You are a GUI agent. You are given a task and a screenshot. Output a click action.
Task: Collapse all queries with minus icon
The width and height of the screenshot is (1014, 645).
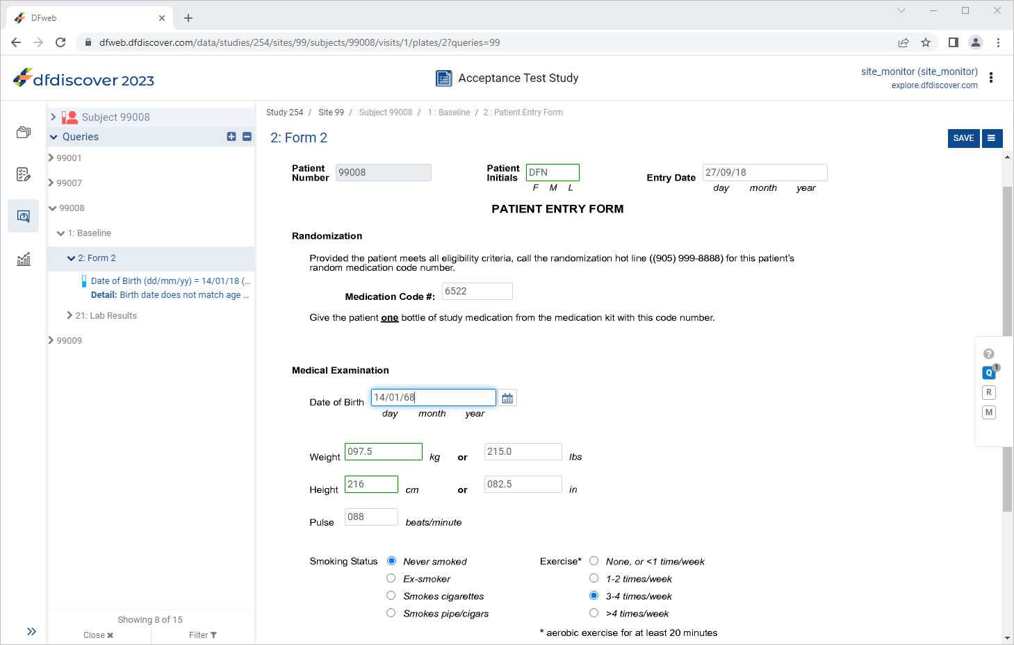click(x=247, y=137)
